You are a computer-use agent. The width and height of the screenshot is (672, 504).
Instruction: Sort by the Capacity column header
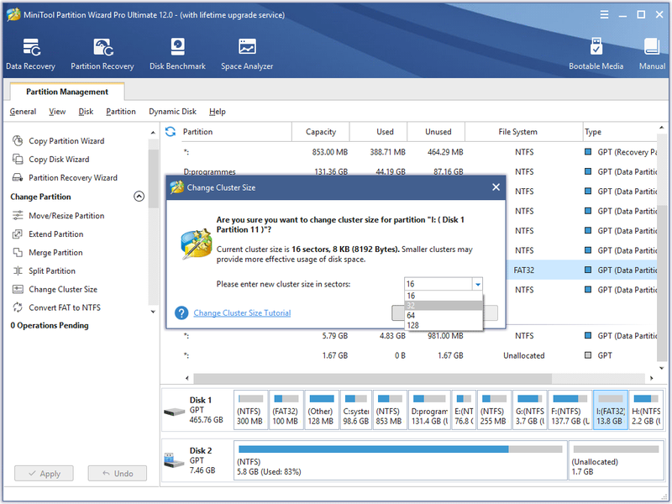pos(321,132)
